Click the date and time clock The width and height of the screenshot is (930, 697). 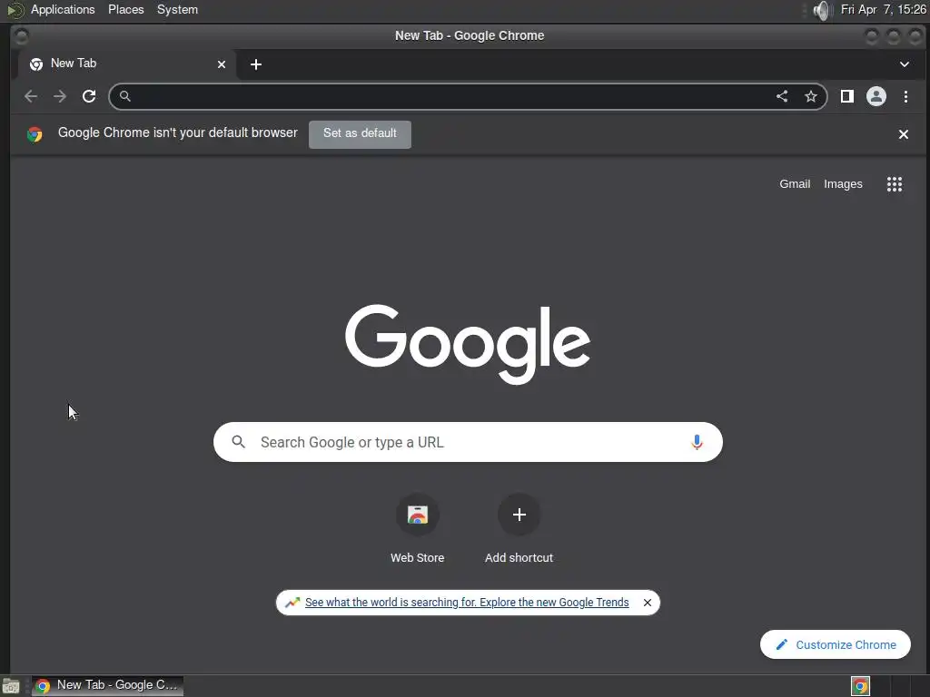point(883,9)
